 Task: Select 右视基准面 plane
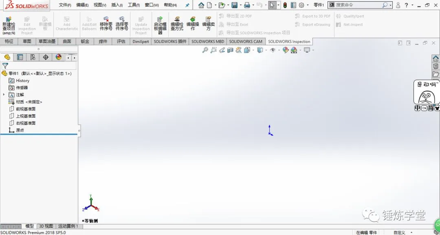pos(22,123)
